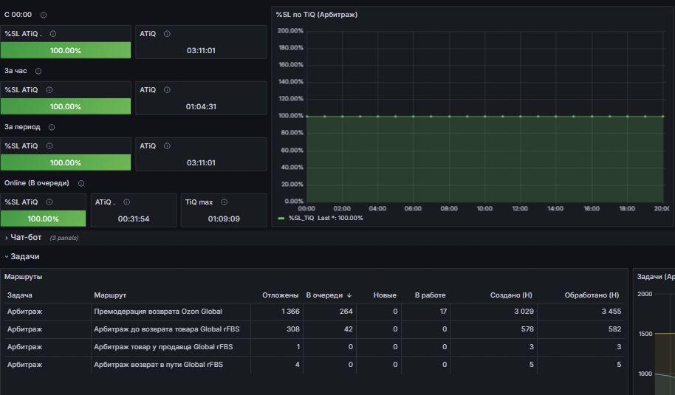Click info icon beside За период heading
Viewport: 675px width, 395px height.
52,128
